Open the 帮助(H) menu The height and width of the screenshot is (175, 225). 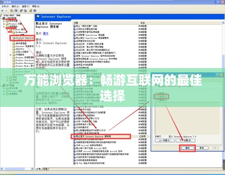click(x=36, y=6)
